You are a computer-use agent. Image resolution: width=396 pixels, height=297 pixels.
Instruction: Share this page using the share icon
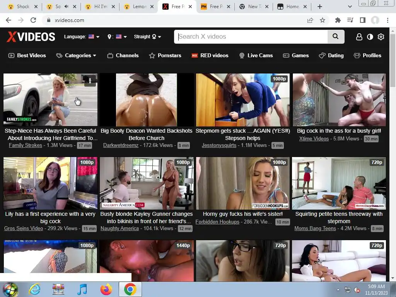[x=310, y=20]
